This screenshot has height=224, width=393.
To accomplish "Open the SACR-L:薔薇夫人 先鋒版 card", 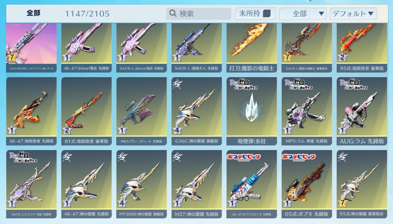I will click(x=197, y=48).
